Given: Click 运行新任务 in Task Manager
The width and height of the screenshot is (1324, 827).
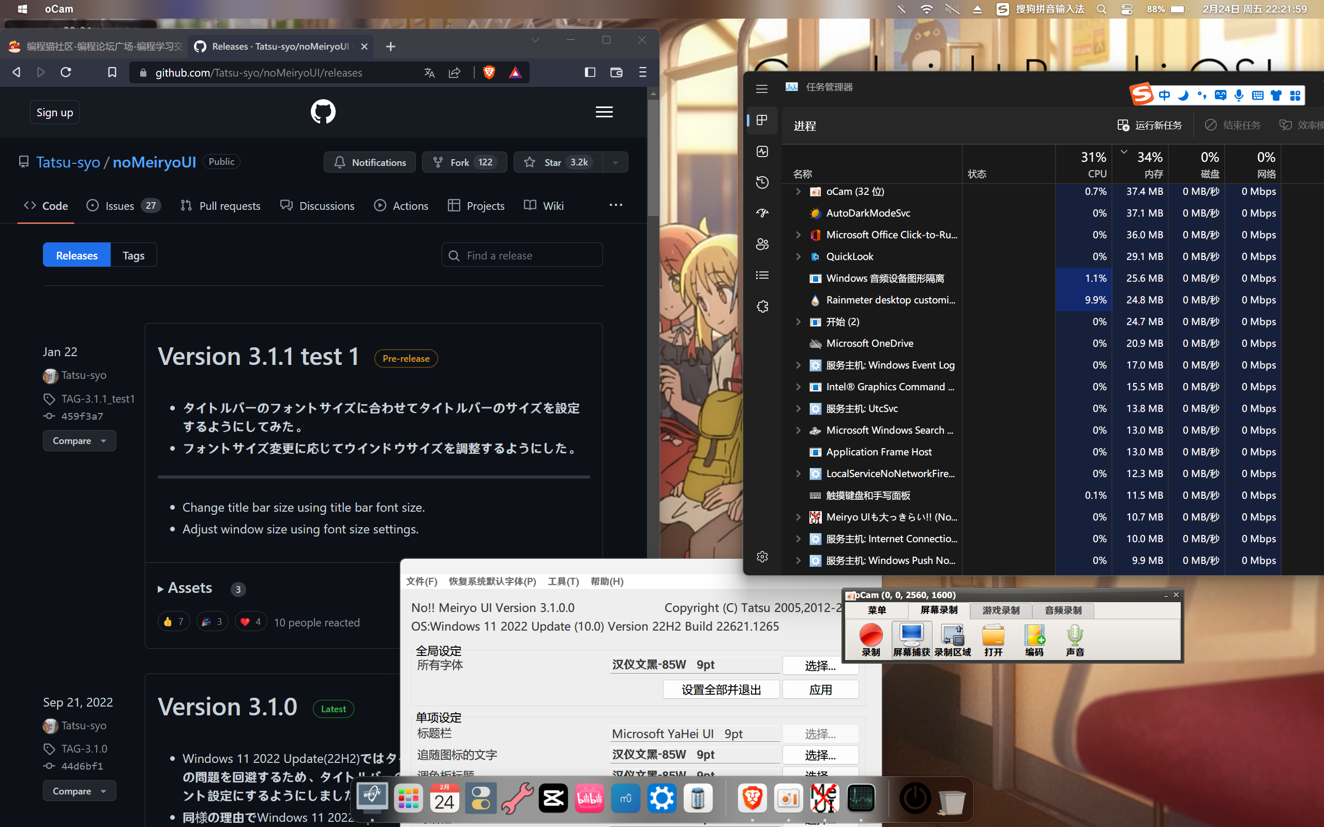Looking at the screenshot, I should [x=1150, y=126].
